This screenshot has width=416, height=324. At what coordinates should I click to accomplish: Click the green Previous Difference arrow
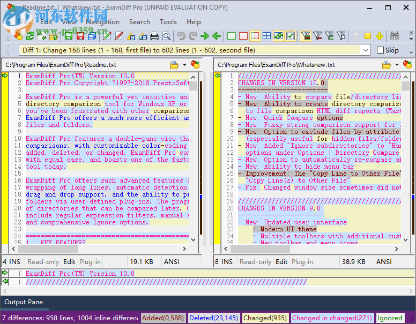(217, 36)
